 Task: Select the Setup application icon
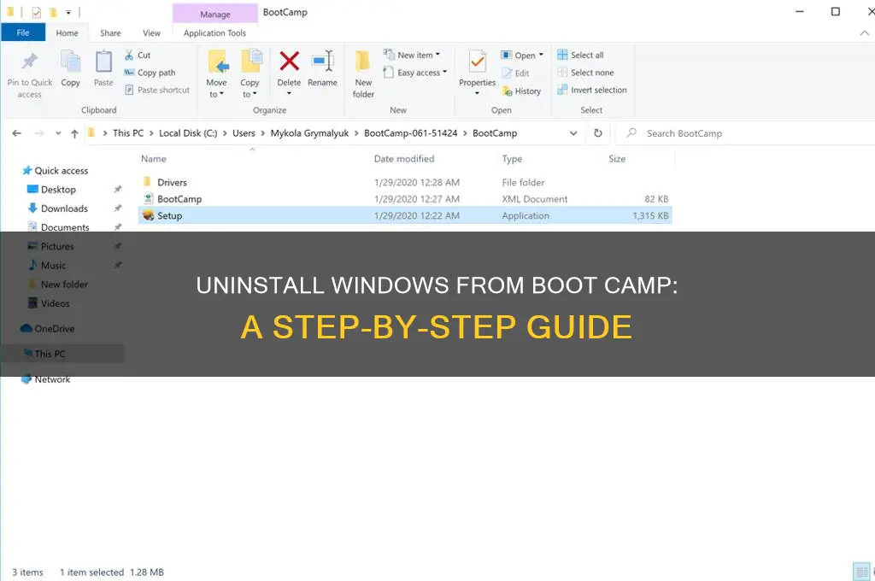[x=148, y=215]
